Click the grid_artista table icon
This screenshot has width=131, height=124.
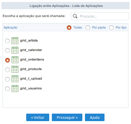pyautogui.click(x=15, y=41)
